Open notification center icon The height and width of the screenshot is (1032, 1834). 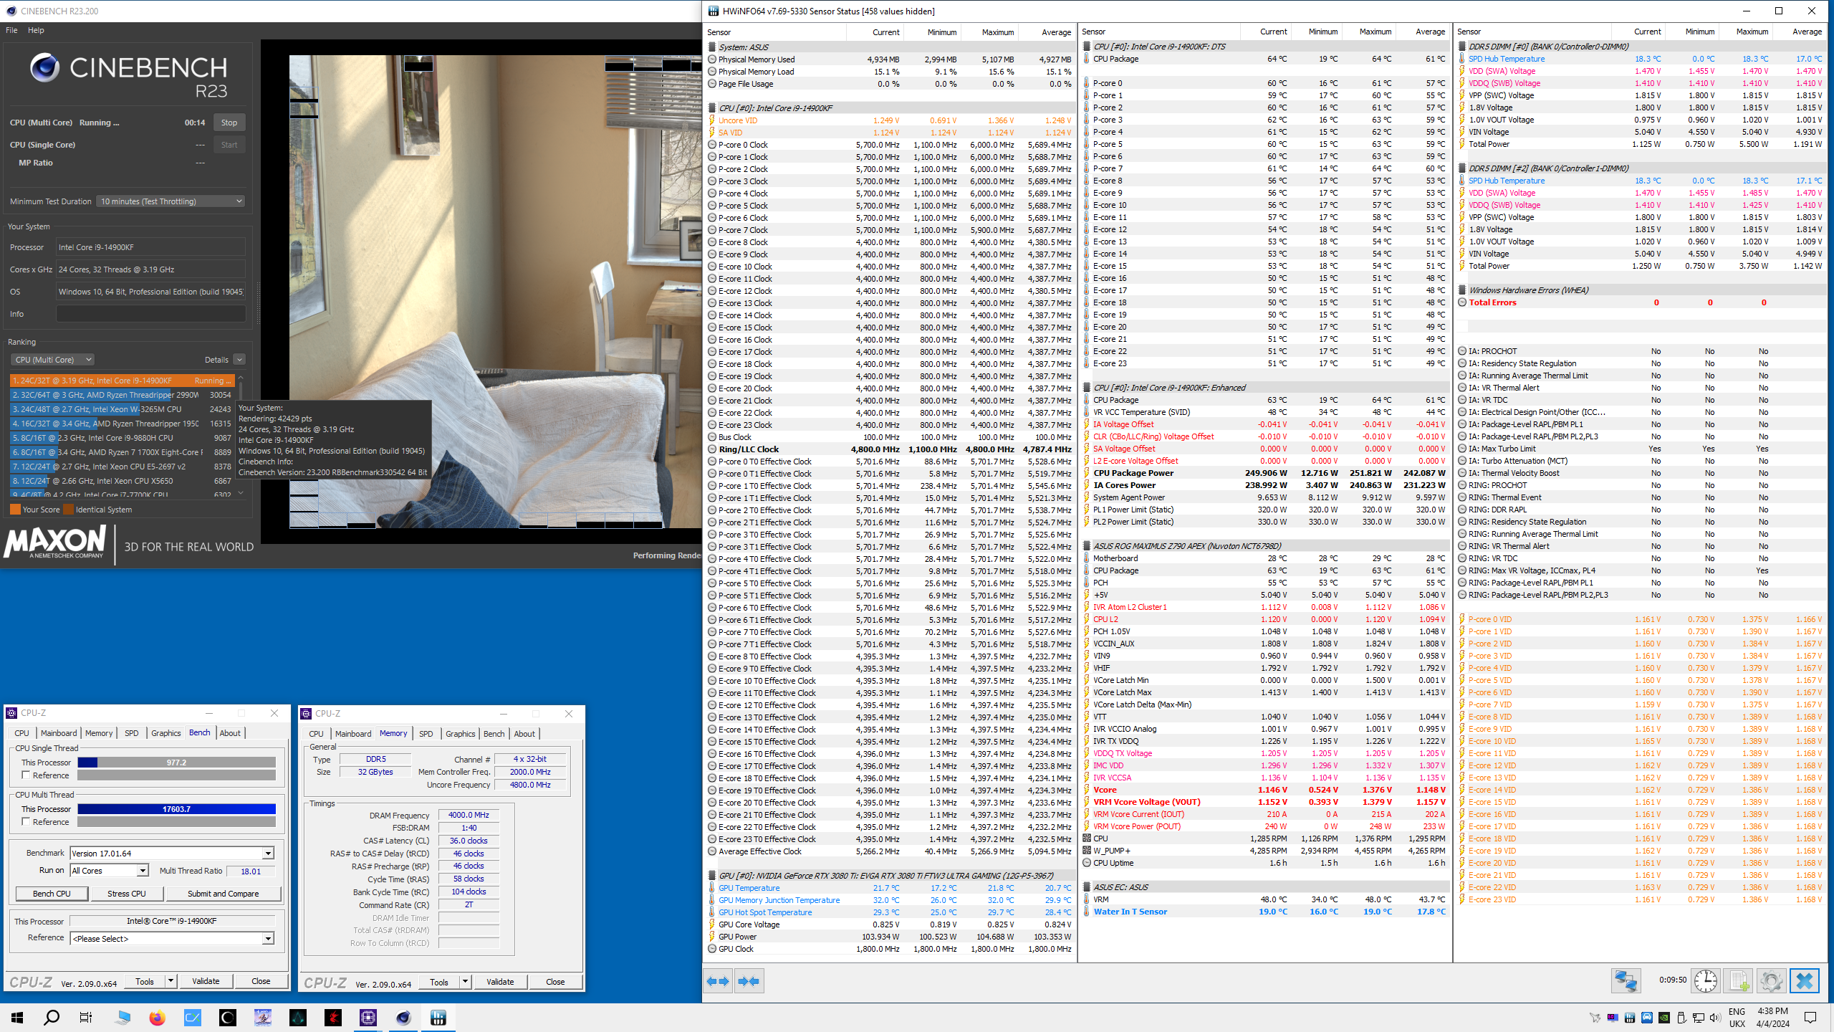click(x=1810, y=1018)
